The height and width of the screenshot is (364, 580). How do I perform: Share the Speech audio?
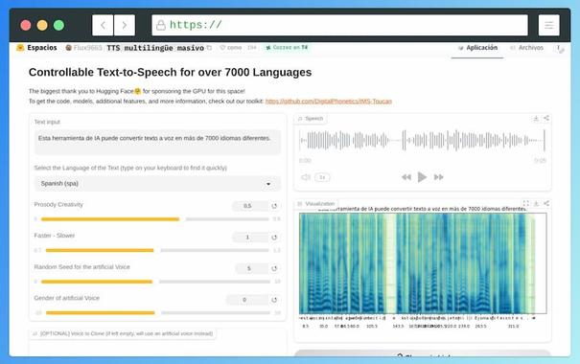546,118
